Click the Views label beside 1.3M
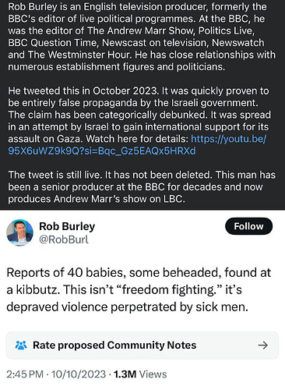Image resolution: width=285 pixels, height=390 pixels. coord(153,374)
